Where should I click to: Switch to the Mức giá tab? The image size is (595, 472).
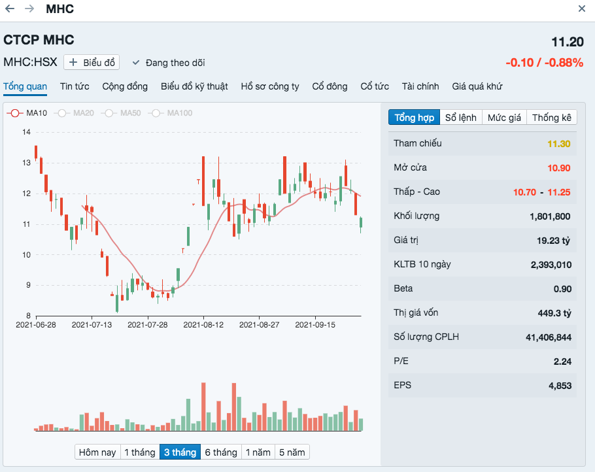click(504, 118)
